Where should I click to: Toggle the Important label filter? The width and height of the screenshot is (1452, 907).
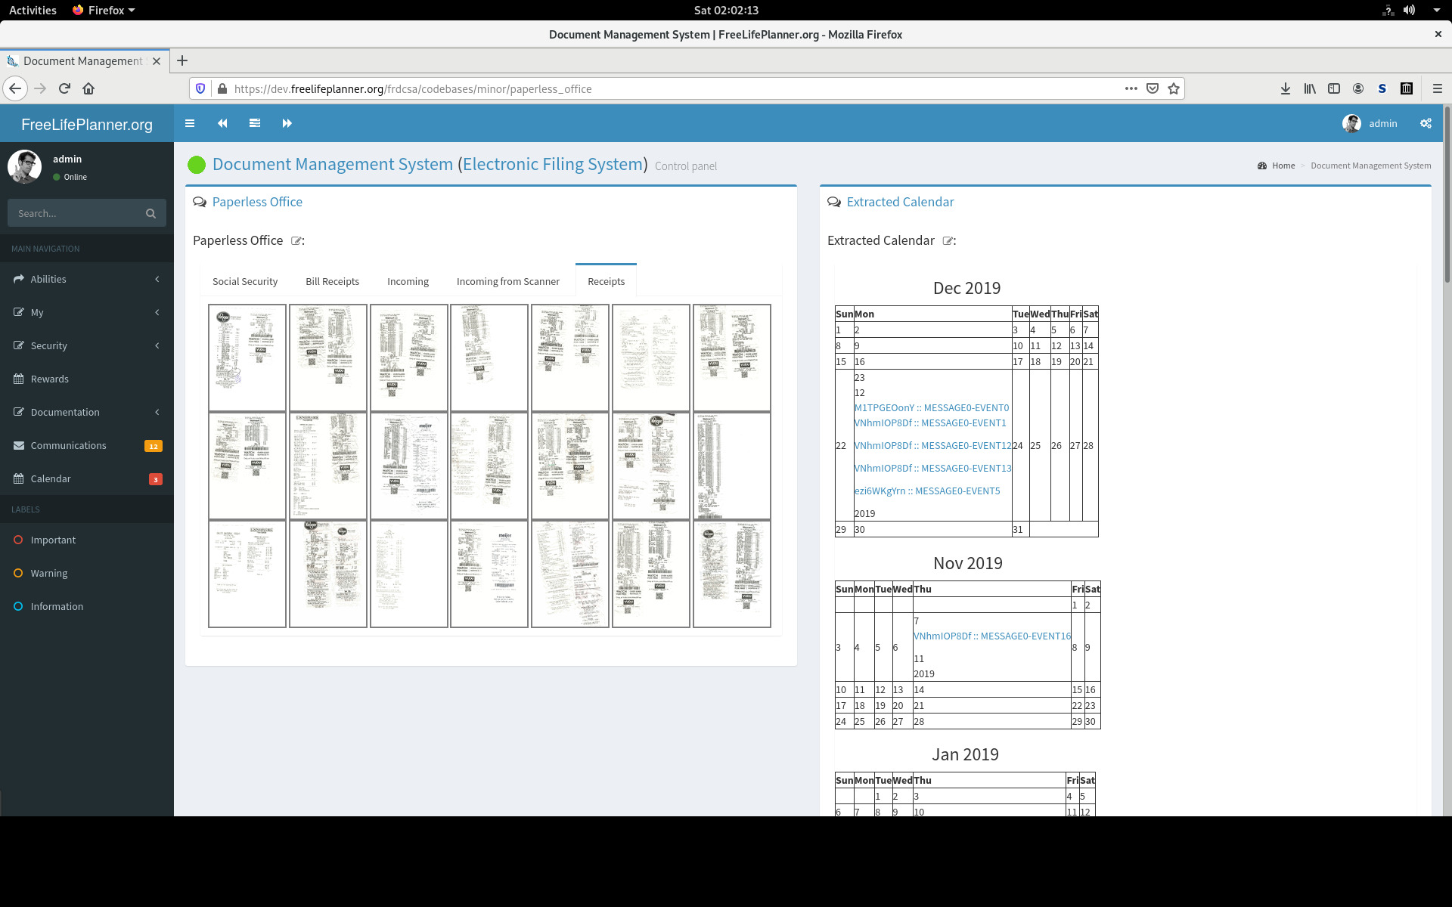(x=53, y=539)
